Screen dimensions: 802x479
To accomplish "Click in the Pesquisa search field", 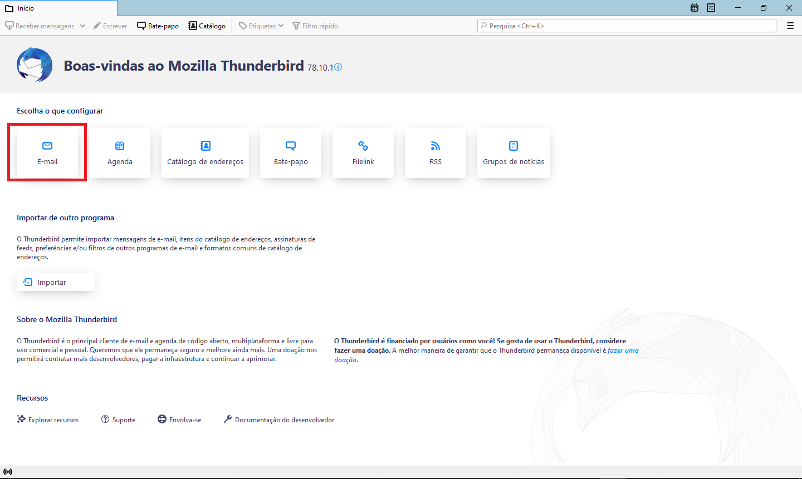I will (x=627, y=26).
